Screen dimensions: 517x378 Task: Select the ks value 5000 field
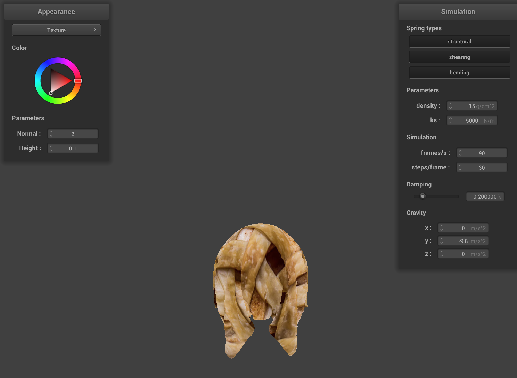[x=472, y=120]
